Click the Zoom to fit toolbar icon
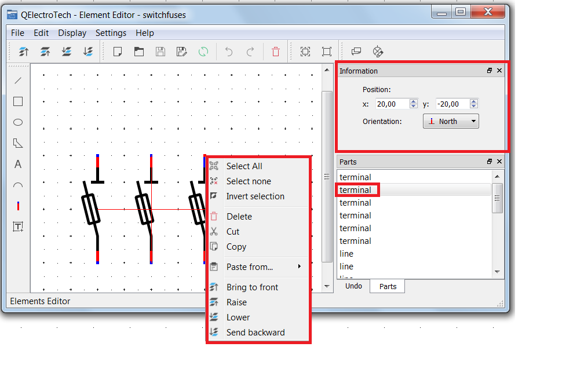 305,52
